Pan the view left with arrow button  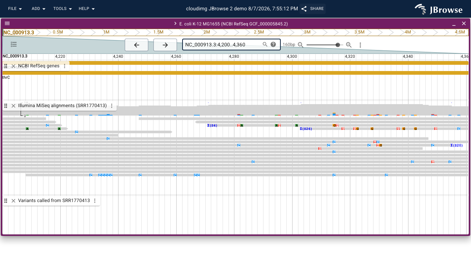click(137, 45)
